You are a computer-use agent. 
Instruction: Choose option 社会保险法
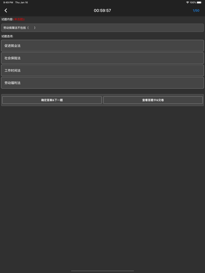click(x=102, y=58)
